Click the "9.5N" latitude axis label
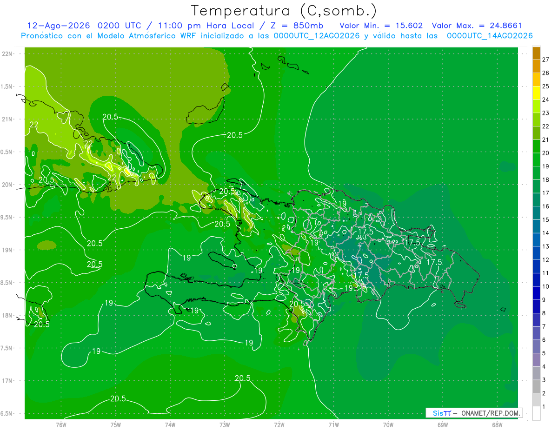Screen dimensions: 558x431 pyautogui.click(x=7, y=218)
